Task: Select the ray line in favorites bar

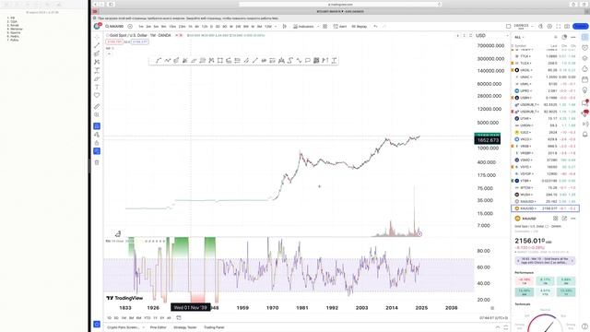Action: click(x=255, y=61)
